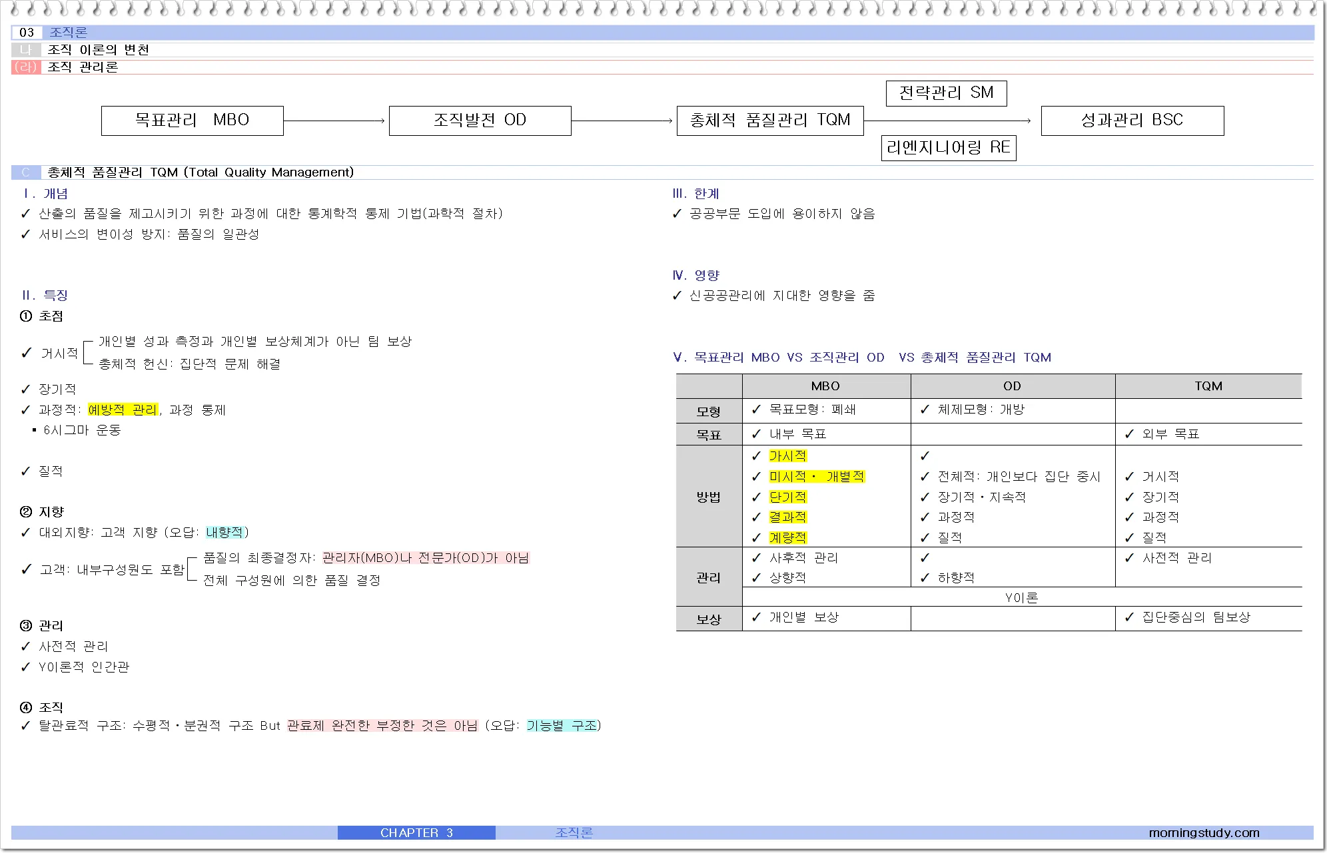Click the 성과관리 BSC flow box
This screenshot has width=1327, height=853.
click(1132, 121)
